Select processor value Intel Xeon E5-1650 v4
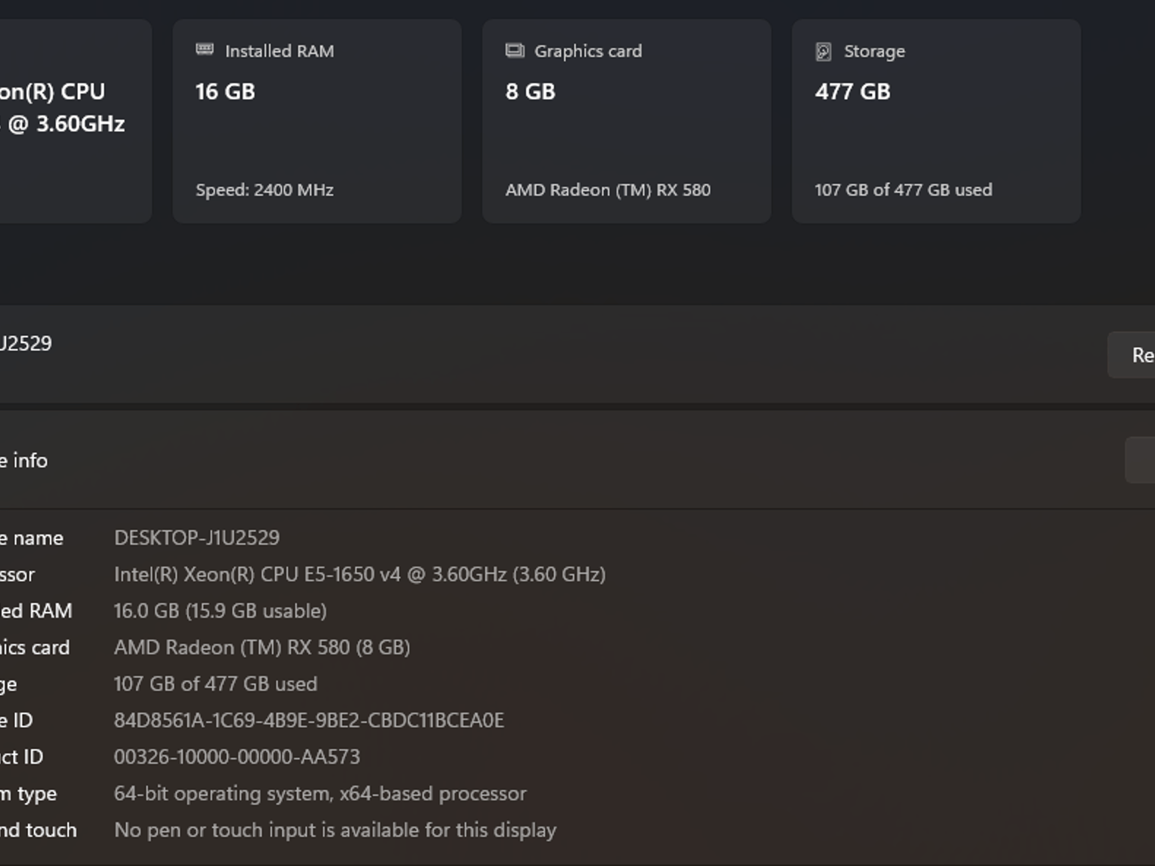 360,575
